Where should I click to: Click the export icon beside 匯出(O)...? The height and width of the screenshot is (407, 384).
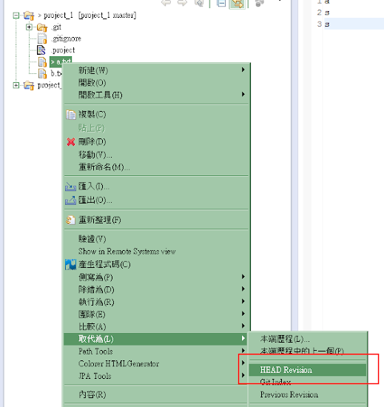coord(70,201)
